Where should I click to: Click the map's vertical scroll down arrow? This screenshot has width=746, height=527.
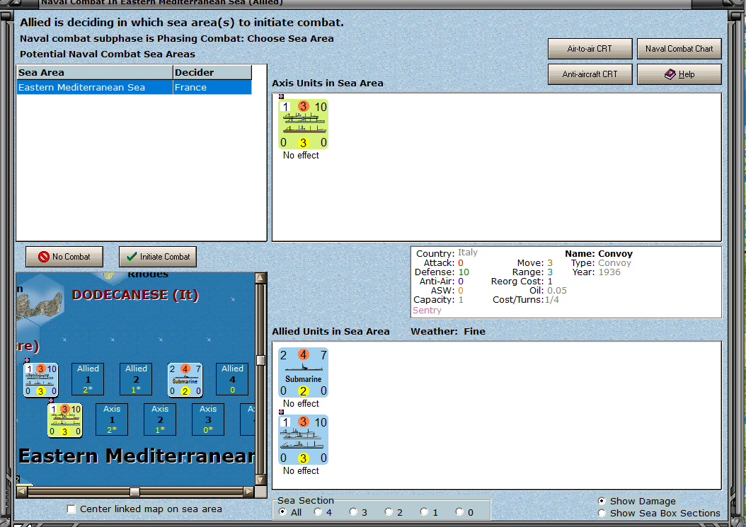click(260, 480)
